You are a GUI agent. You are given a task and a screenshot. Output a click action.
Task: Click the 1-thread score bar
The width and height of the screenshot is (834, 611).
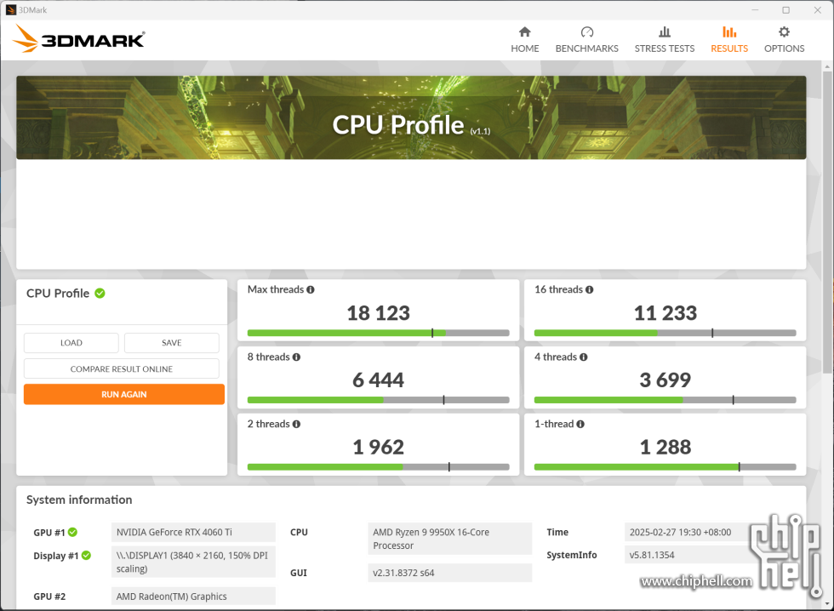tap(665, 467)
